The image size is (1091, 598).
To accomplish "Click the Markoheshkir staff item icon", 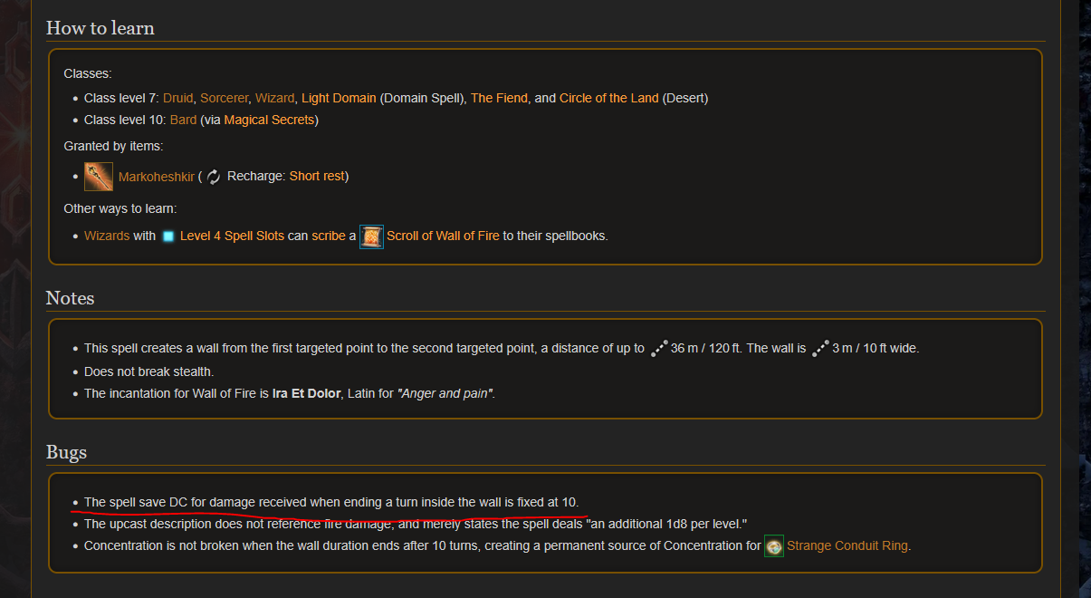I will point(99,177).
